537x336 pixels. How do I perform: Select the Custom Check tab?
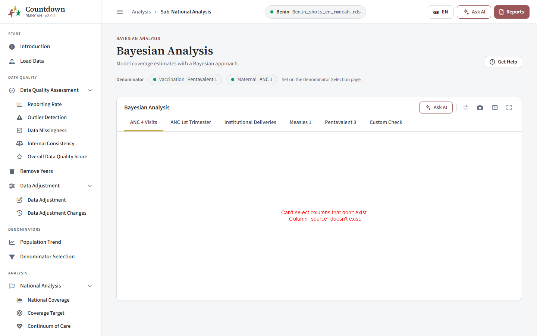tap(386, 122)
